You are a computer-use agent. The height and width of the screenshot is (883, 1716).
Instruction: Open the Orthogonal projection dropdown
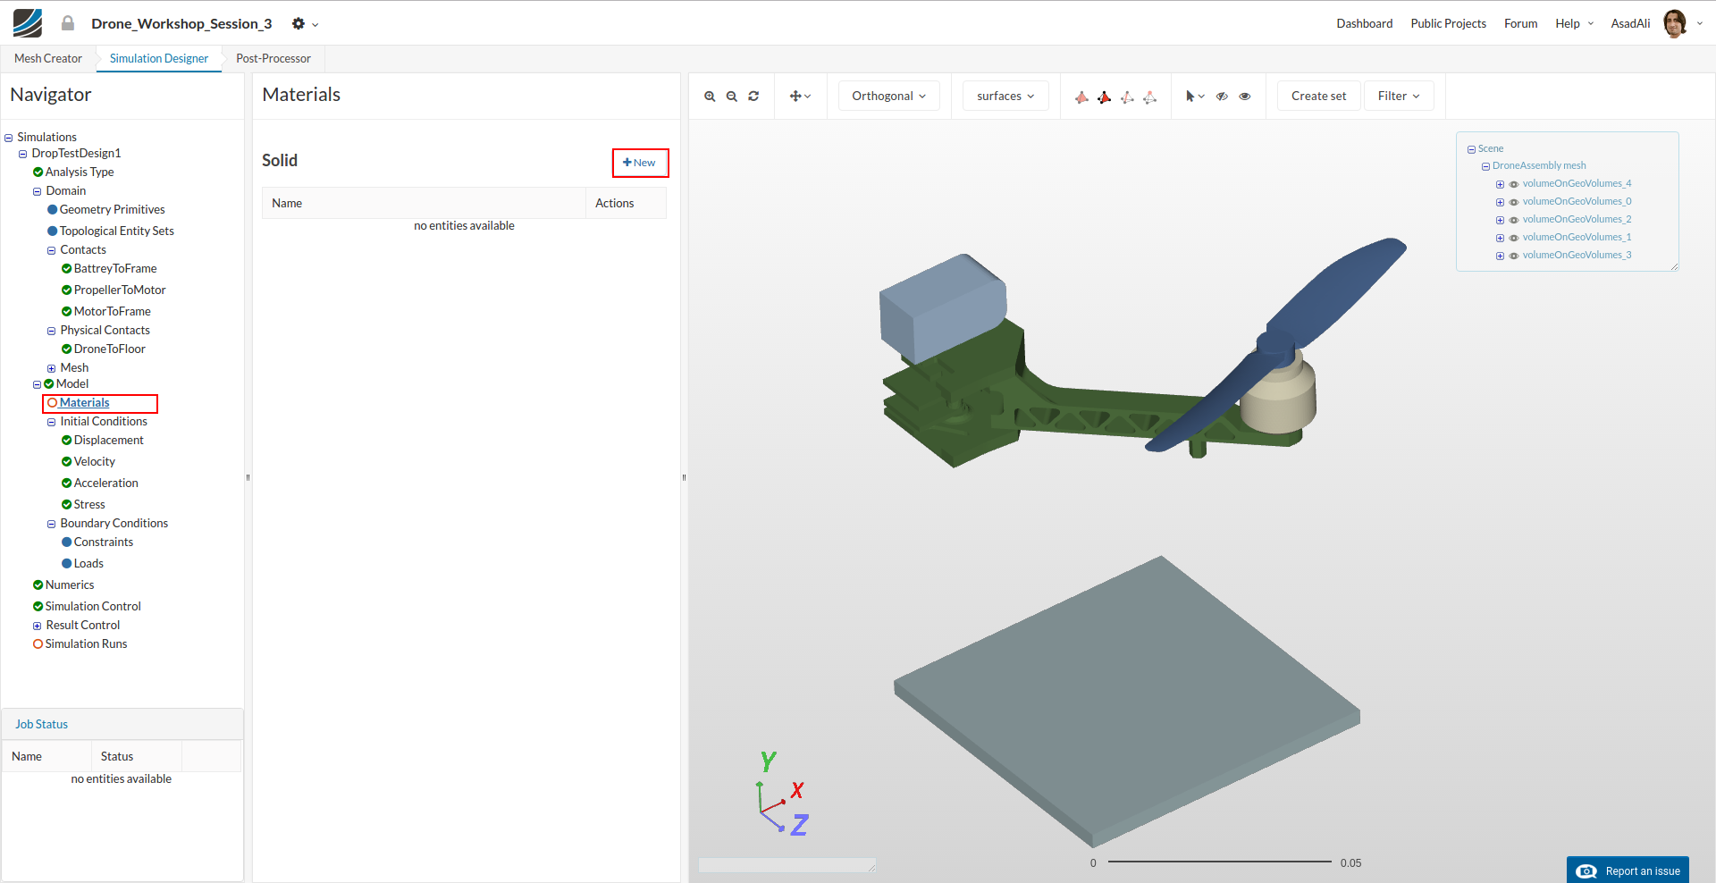888,97
